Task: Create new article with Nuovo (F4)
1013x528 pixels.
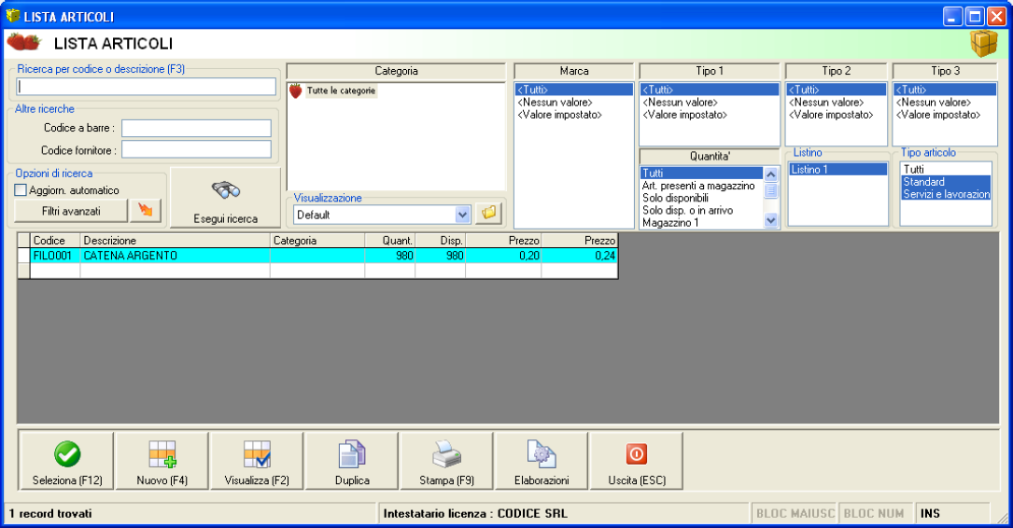Action: point(162,454)
